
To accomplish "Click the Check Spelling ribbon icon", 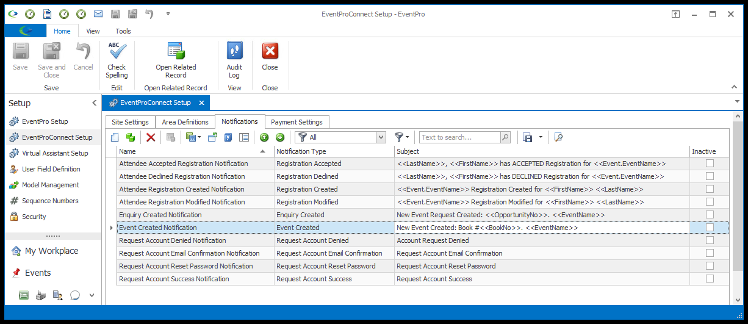I will point(117,60).
